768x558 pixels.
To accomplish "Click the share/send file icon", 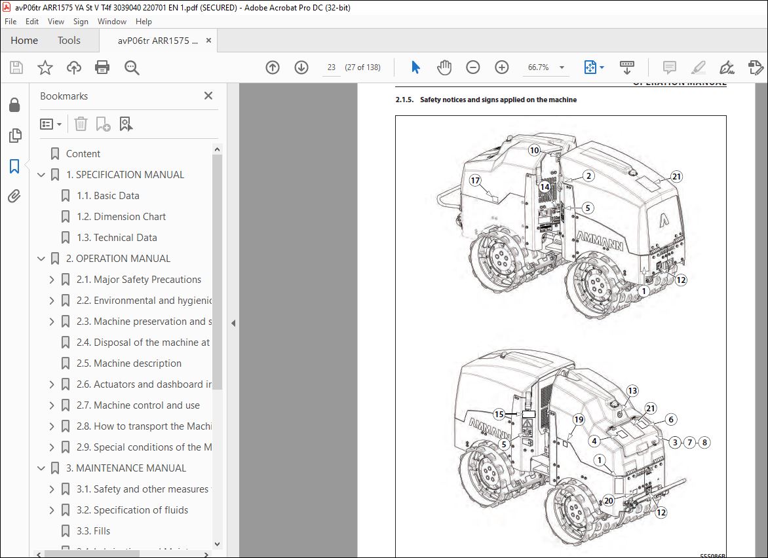I will [756, 67].
